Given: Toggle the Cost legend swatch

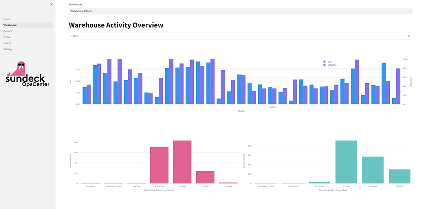Looking at the screenshot, I should coord(325,62).
